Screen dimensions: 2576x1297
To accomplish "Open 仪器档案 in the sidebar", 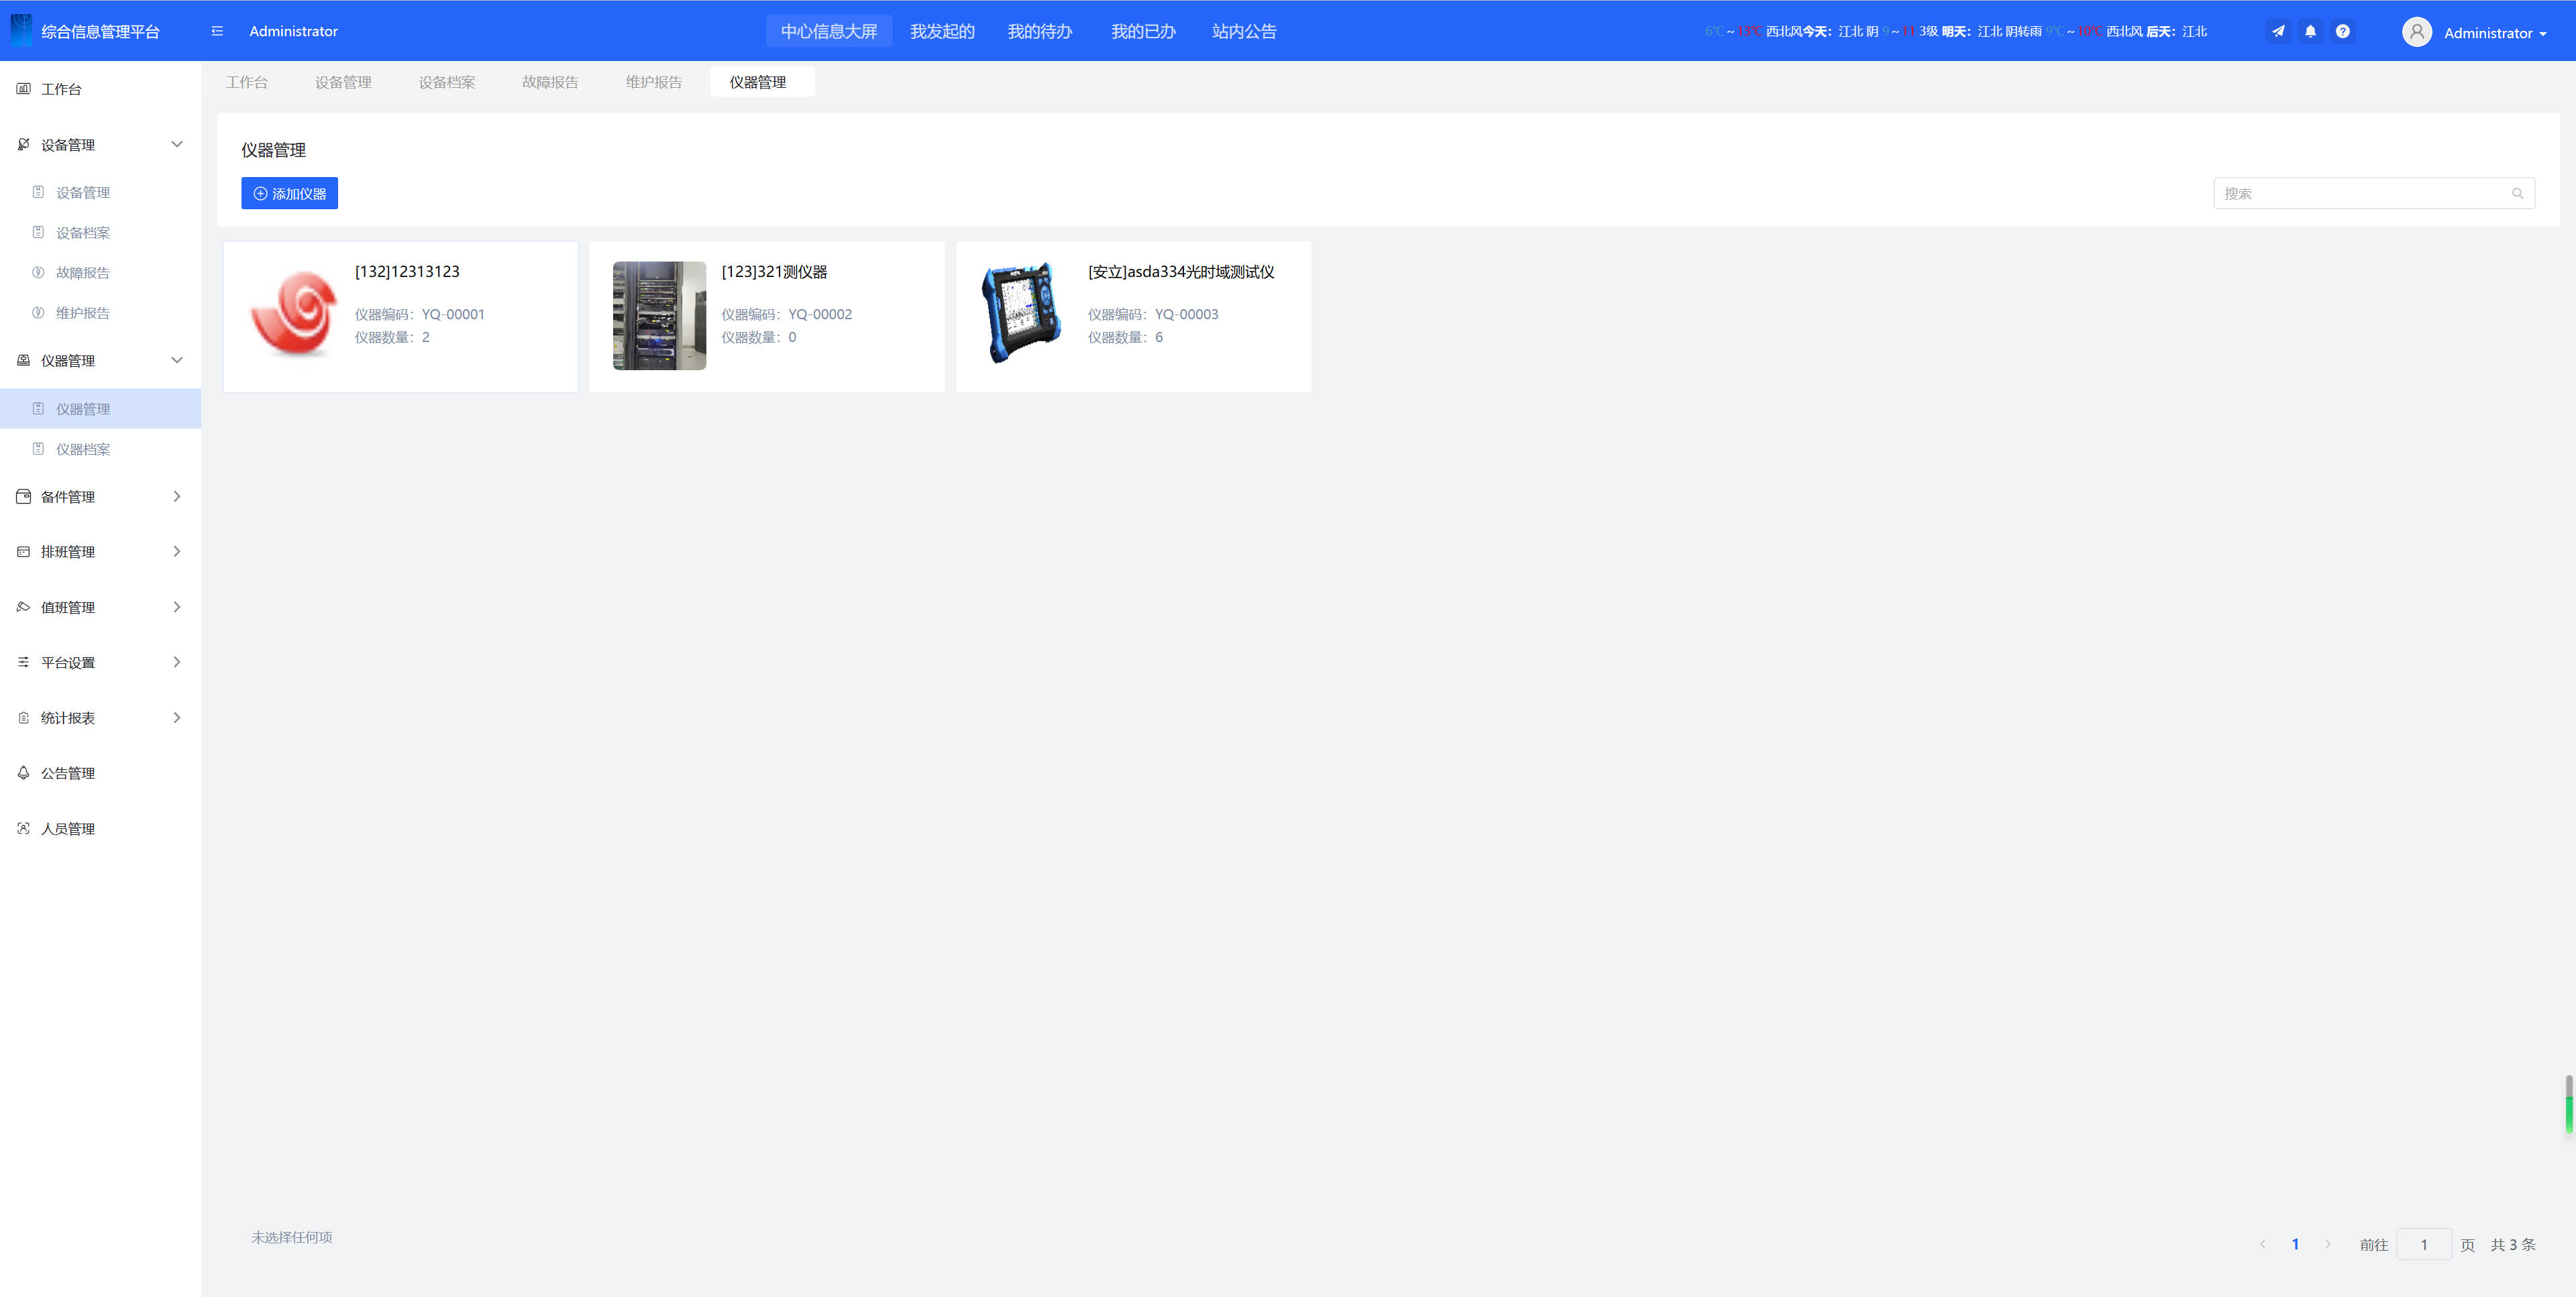I will coord(83,449).
